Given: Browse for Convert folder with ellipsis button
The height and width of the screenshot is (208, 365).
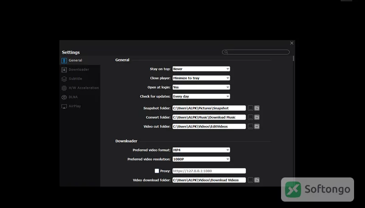Looking at the screenshot, I should [250, 117].
